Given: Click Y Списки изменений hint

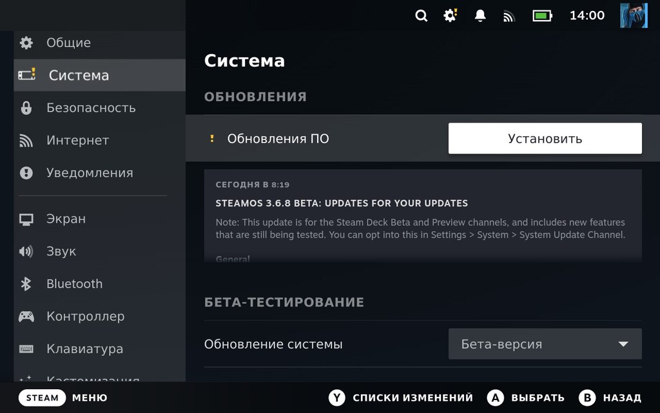Looking at the screenshot, I should [x=401, y=398].
